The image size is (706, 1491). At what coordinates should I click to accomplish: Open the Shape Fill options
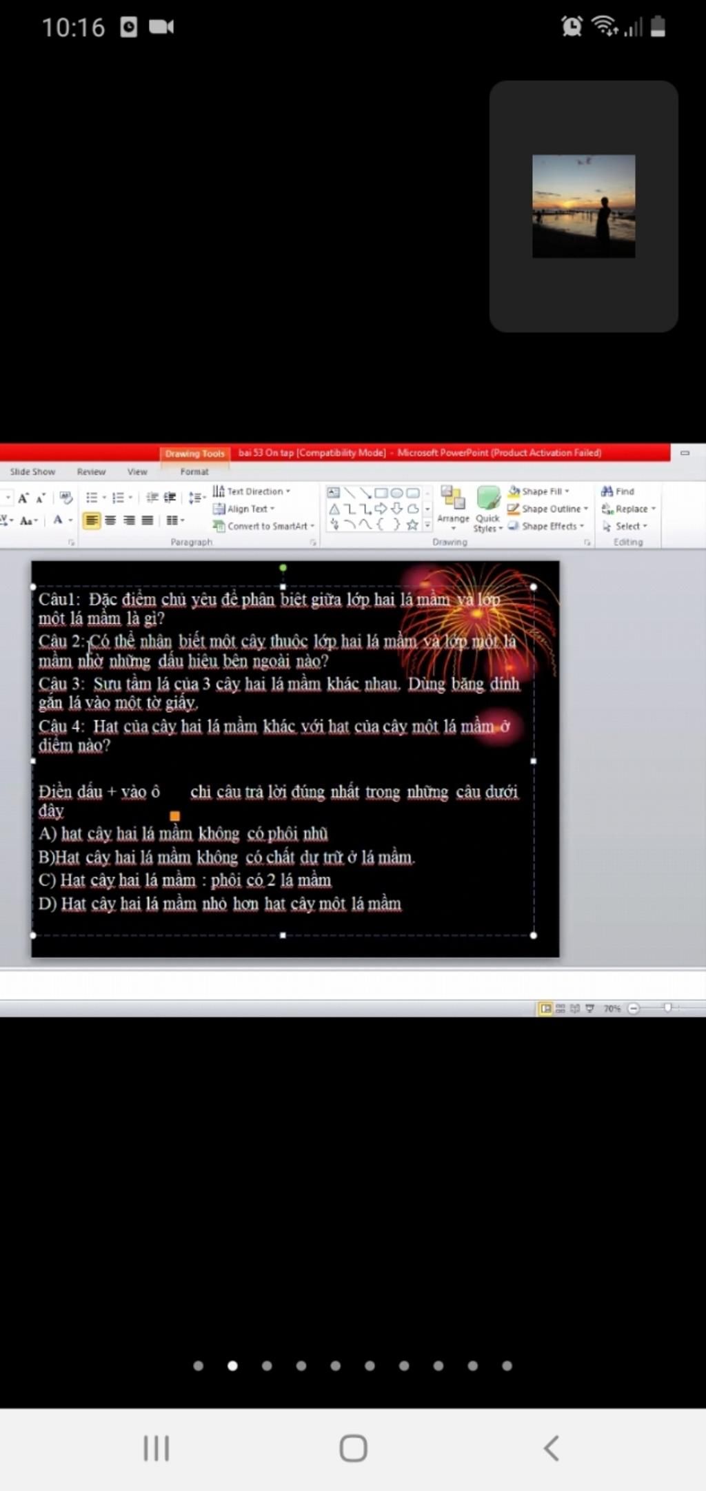(x=538, y=491)
